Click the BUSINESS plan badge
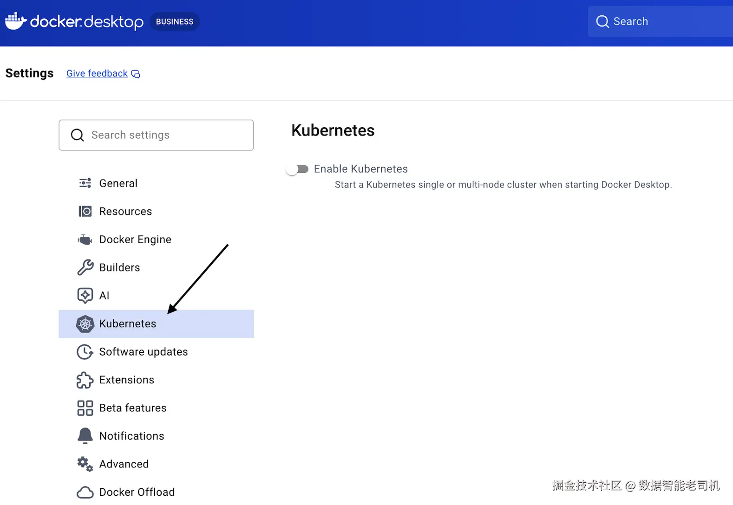733x505 pixels. (x=175, y=22)
